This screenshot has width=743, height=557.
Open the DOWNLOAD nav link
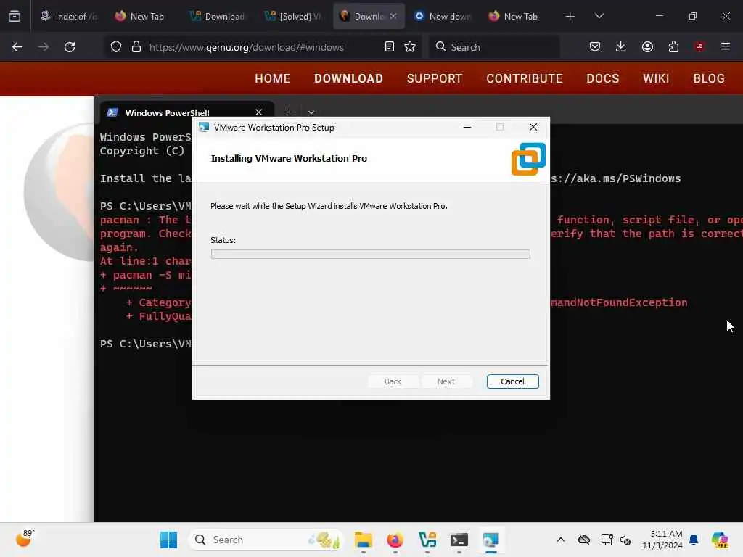tap(349, 78)
